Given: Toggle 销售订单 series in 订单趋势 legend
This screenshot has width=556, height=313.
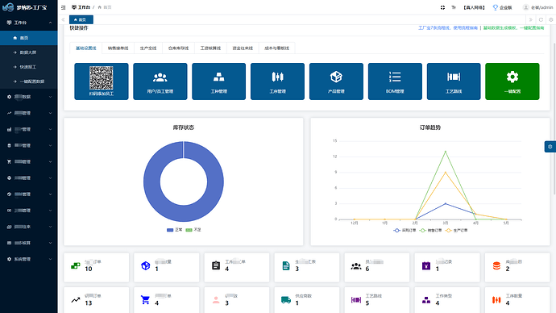Looking at the screenshot, I should (430, 231).
